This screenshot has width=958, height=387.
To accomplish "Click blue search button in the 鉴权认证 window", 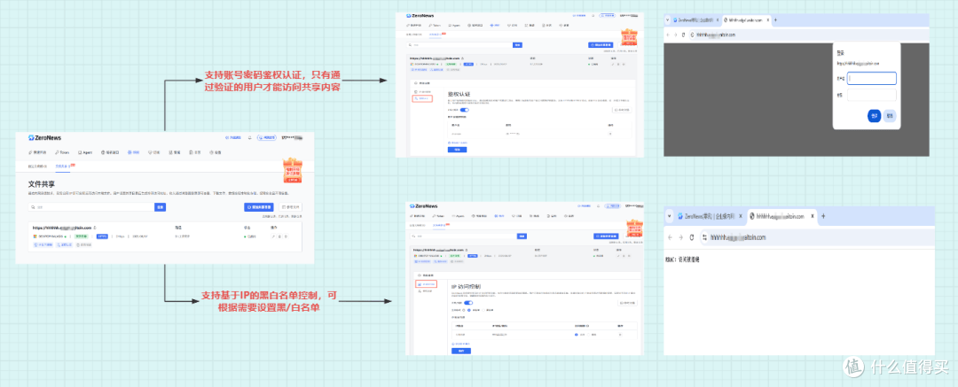I will (x=517, y=45).
